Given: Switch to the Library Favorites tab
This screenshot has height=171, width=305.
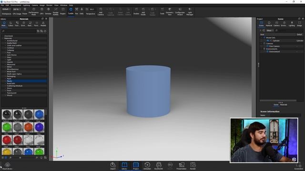Looking at the screenshot, I should click(36, 24).
